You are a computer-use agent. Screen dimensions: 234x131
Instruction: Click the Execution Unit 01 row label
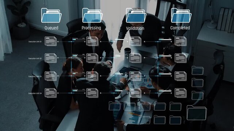pyautogui.click(x=35, y=41)
